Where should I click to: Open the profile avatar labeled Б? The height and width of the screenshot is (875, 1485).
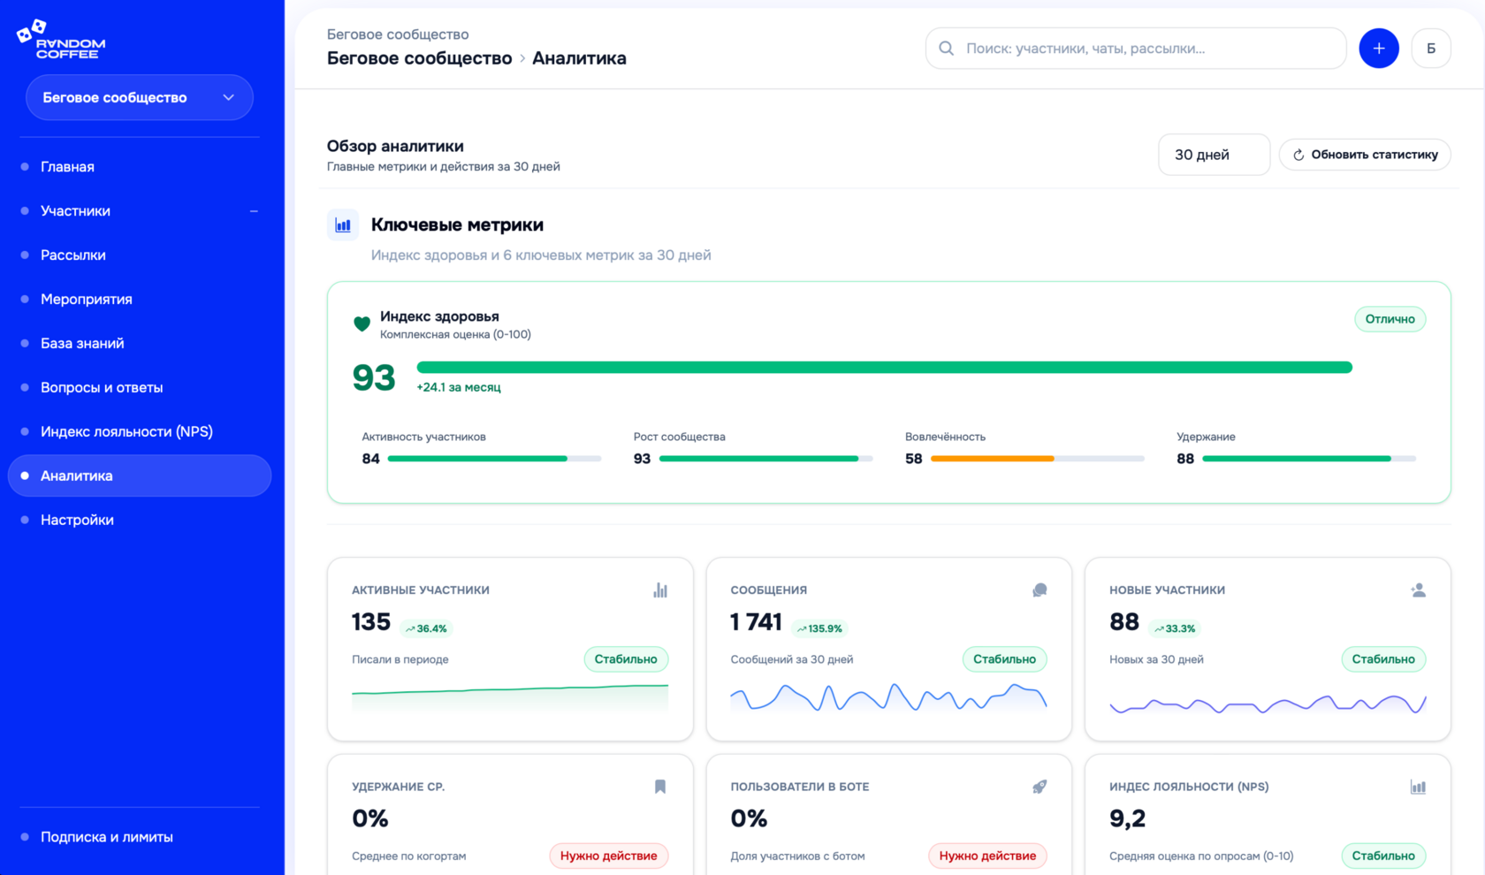pyautogui.click(x=1432, y=48)
